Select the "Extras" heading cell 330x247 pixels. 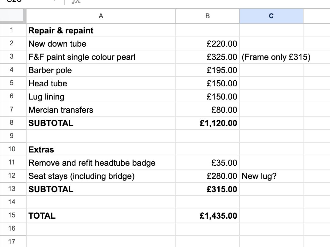click(41, 150)
